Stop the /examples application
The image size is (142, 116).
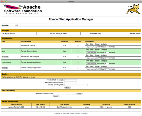(92, 55)
